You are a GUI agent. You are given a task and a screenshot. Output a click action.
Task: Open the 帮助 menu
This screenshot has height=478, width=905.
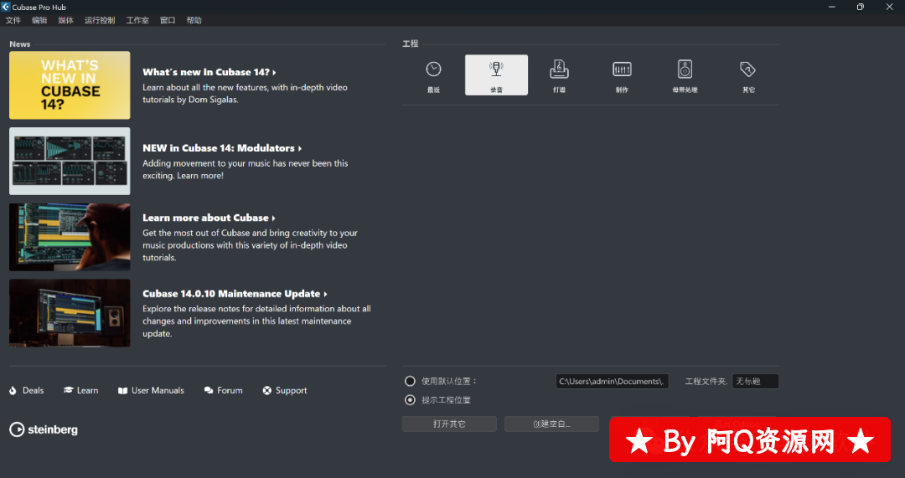(x=194, y=20)
